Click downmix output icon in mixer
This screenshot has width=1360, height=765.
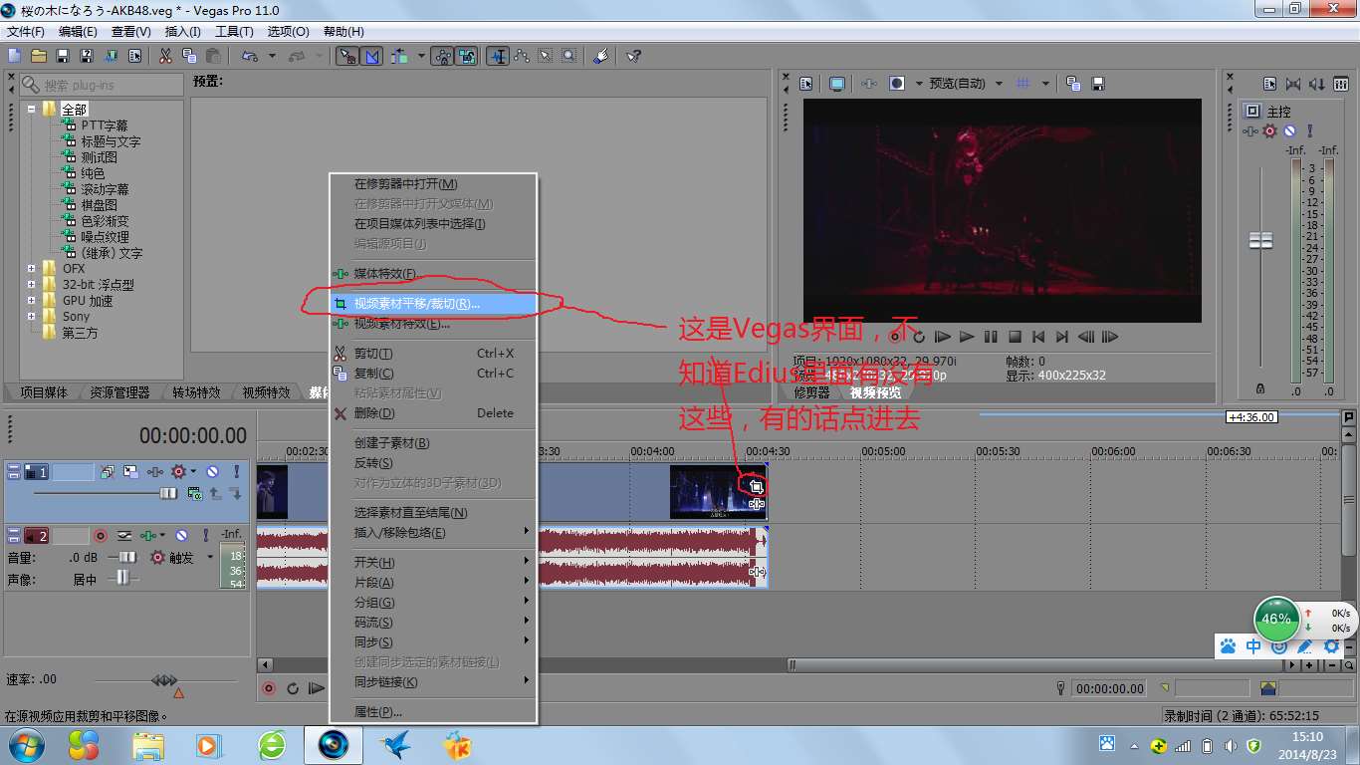click(x=1293, y=84)
